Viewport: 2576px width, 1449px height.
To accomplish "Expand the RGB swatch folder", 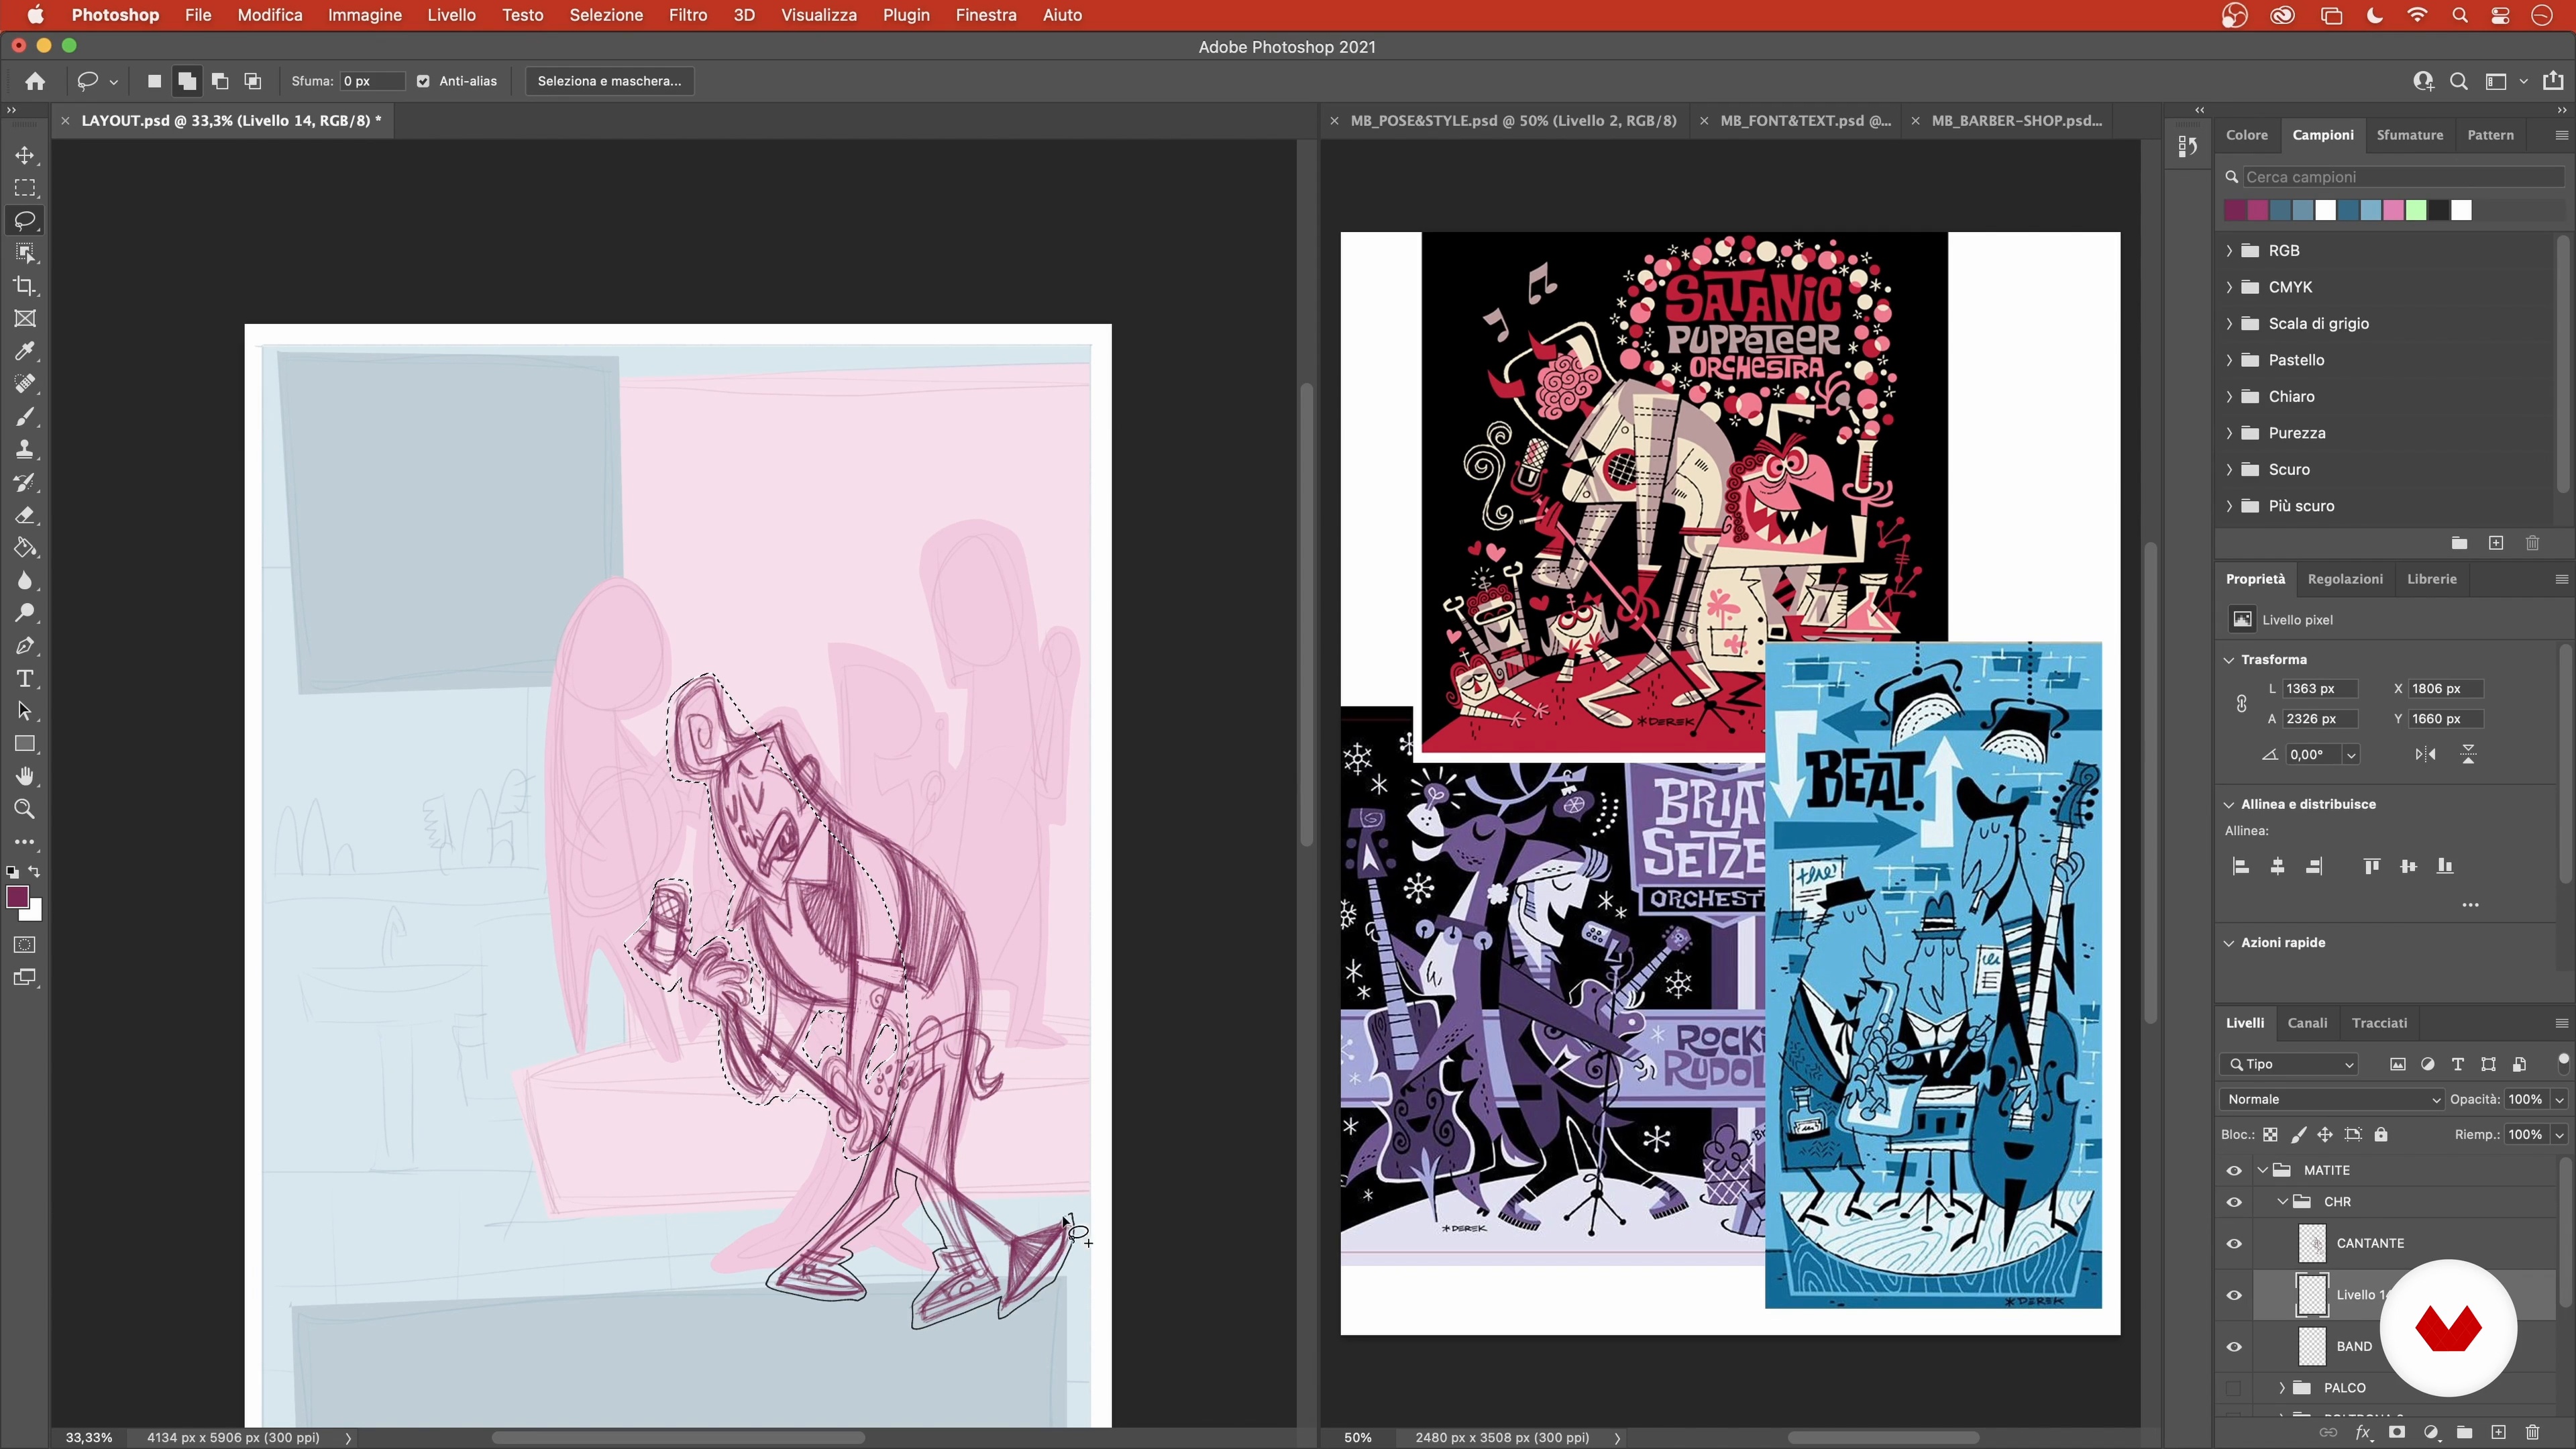I will [2229, 251].
